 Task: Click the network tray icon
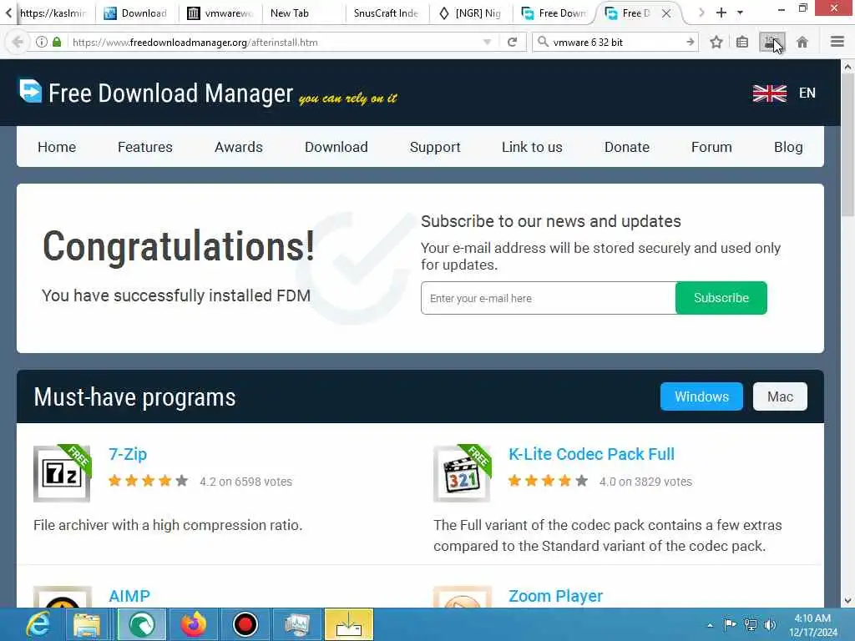[x=751, y=624]
